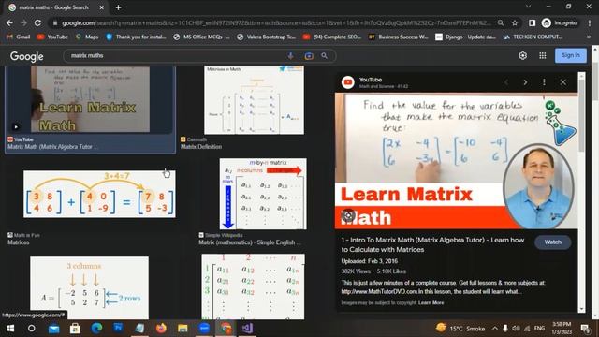Click Learn More copyright link
This screenshot has height=337, width=599.
431,303
